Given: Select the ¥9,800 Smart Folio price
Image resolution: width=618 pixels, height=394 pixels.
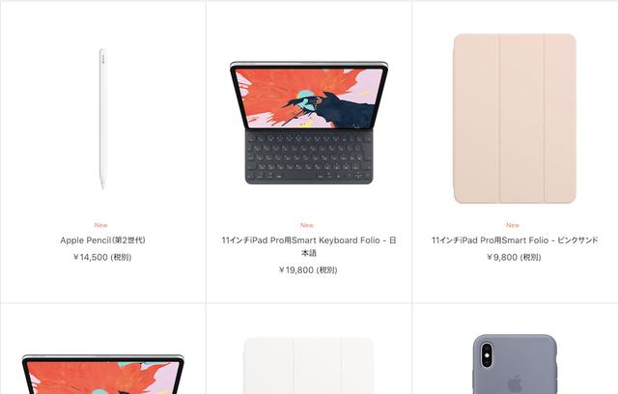Looking at the screenshot, I should [x=514, y=257].
